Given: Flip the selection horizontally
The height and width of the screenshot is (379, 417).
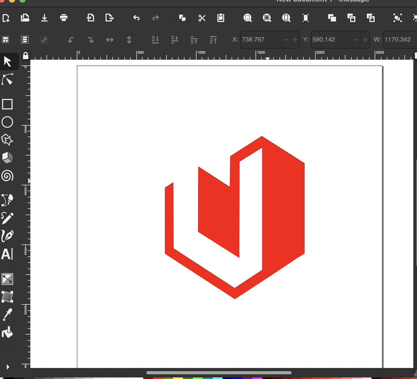Looking at the screenshot, I should coord(109,40).
